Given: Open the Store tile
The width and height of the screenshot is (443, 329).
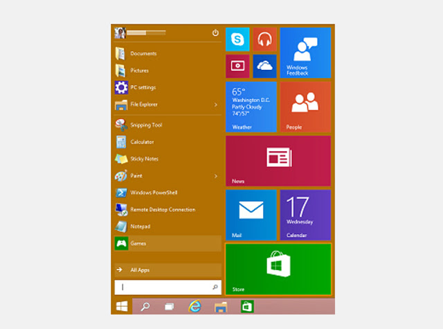Looking at the screenshot, I should 278,269.
